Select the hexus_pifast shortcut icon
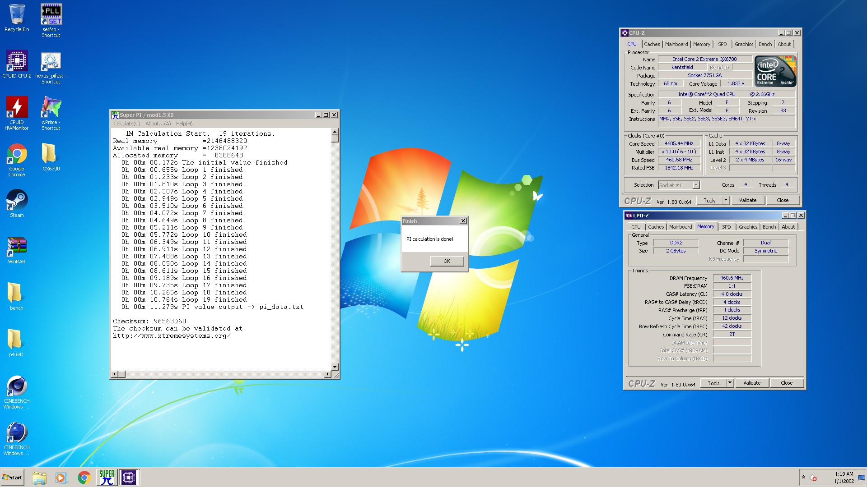Viewport: 867px width, 487px height. tap(51, 68)
